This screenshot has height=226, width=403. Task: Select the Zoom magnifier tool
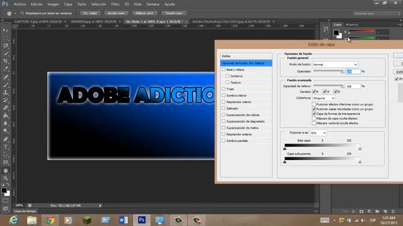click(x=6, y=178)
